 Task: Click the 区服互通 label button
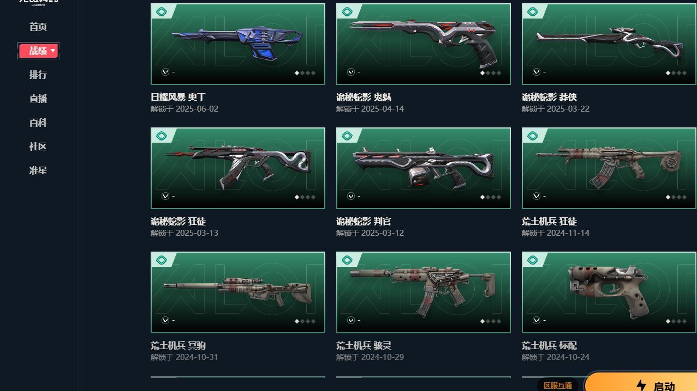click(x=558, y=386)
